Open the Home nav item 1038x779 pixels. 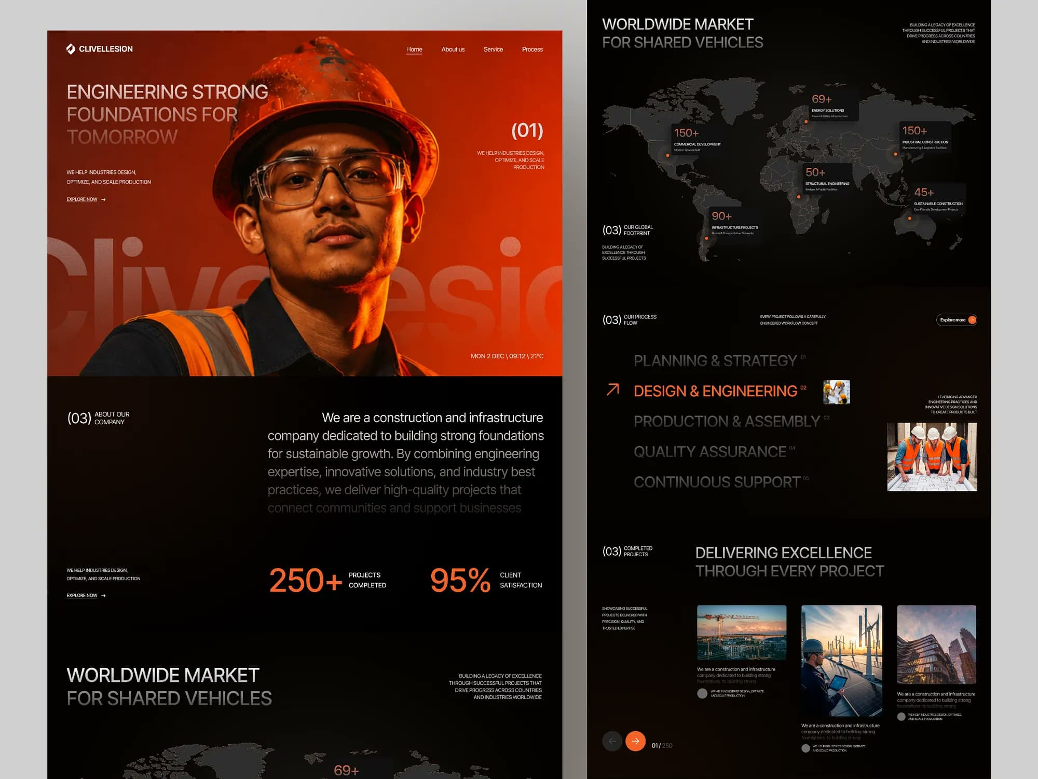coord(414,49)
